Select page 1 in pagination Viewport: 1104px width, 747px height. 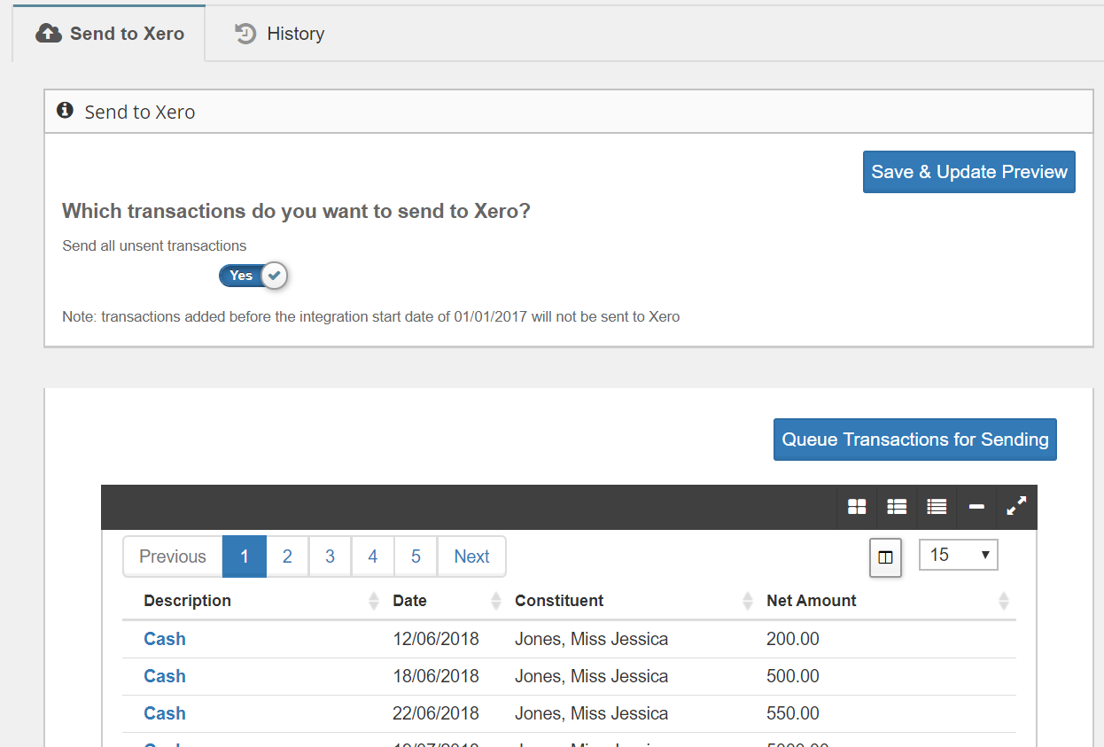pyautogui.click(x=245, y=556)
